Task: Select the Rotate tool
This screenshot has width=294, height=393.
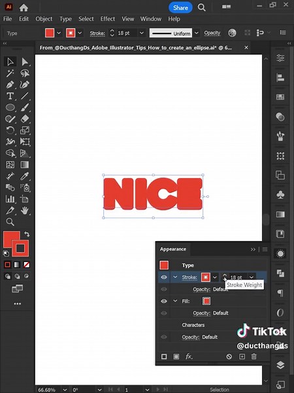Action: click(10, 130)
